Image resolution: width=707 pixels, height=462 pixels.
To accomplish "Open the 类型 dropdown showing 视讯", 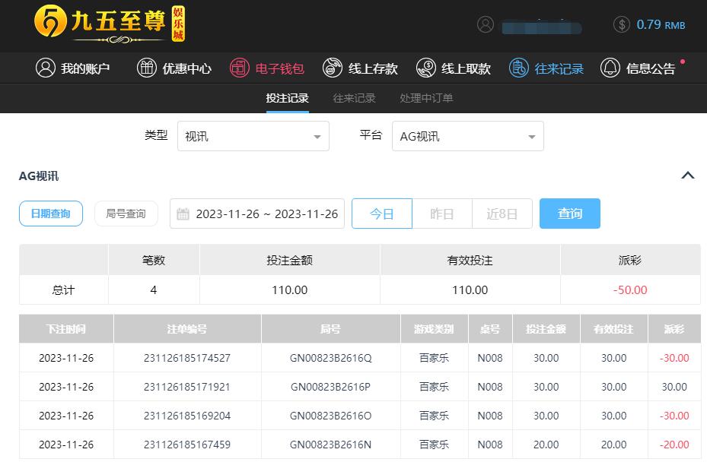I will click(253, 136).
